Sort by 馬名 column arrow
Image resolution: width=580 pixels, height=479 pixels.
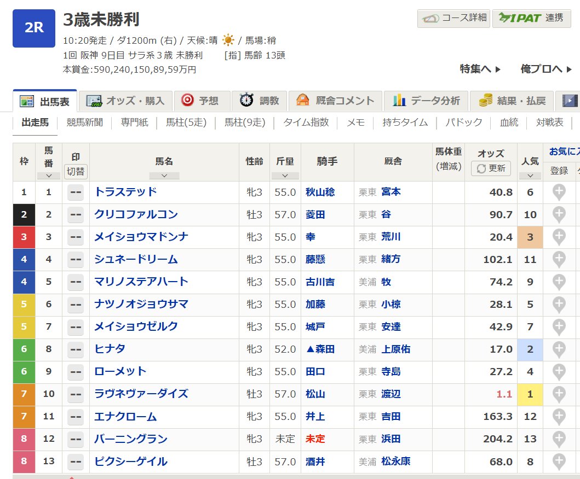tap(164, 176)
